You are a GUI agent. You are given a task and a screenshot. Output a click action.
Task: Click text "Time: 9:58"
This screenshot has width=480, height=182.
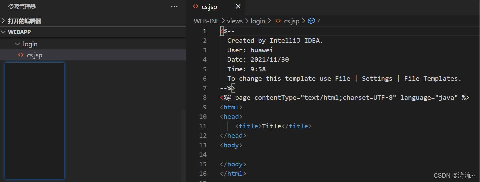pos(247,69)
